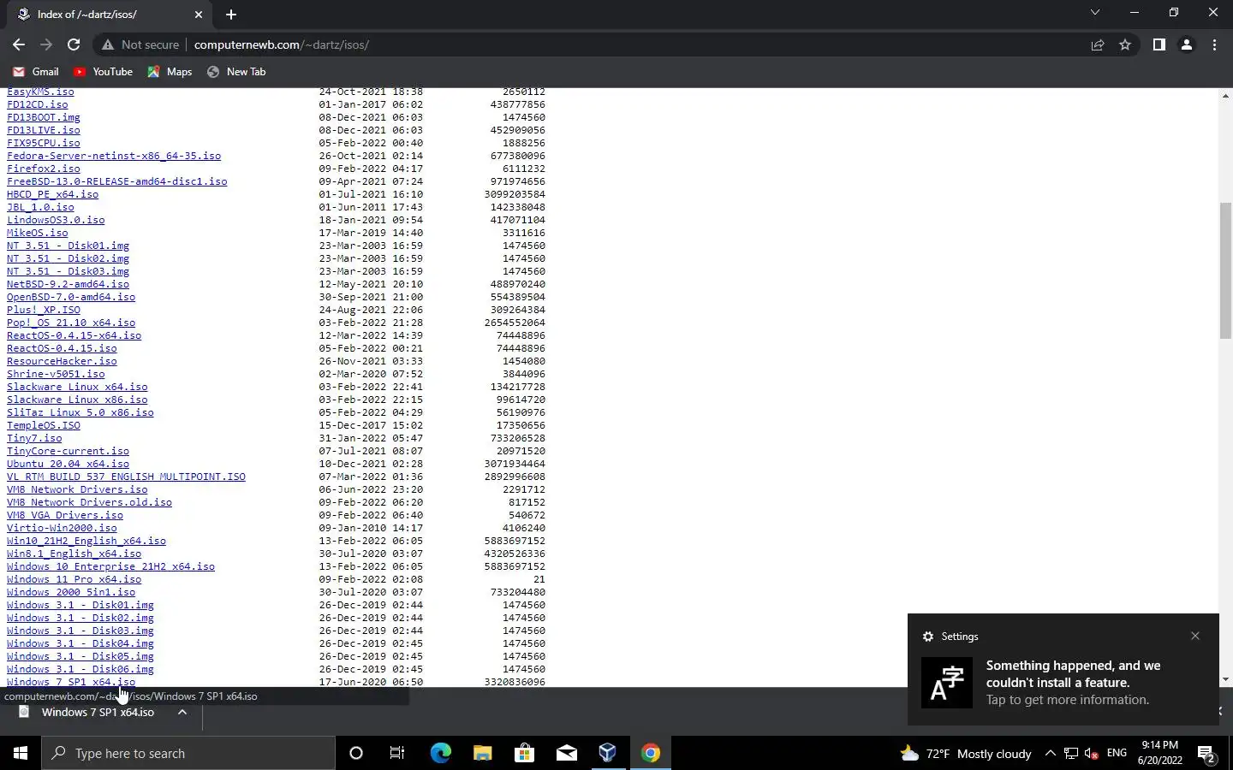Open Mail app from taskbar
The width and height of the screenshot is (1233, 770).
[x=566, y=753]
